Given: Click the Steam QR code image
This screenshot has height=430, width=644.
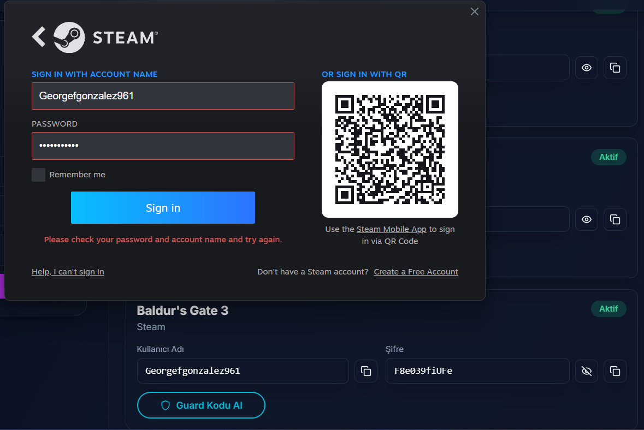Looking at the screenshot, I should (390, 150).
